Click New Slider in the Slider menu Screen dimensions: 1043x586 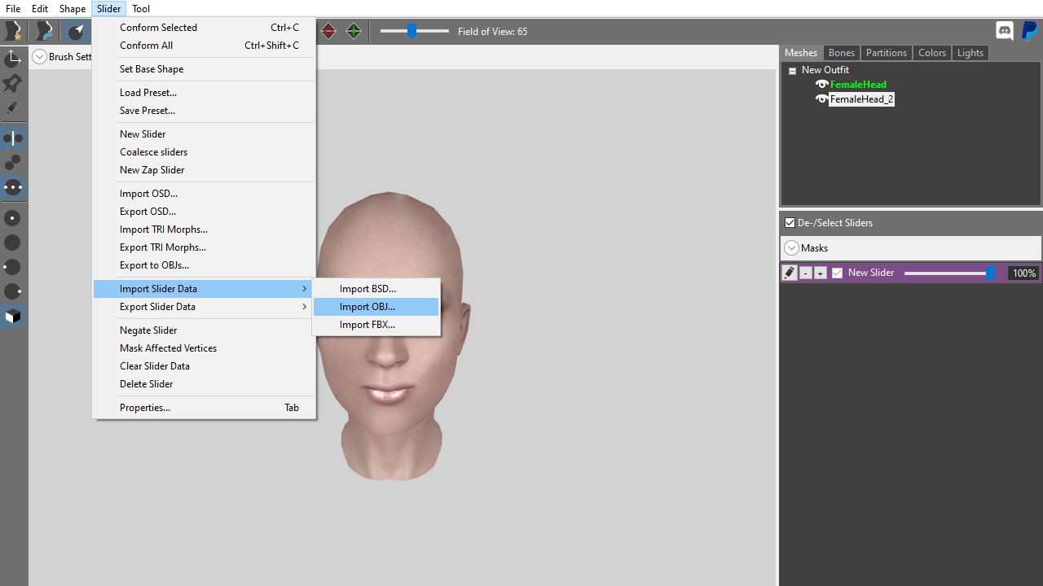click(204, 134)
